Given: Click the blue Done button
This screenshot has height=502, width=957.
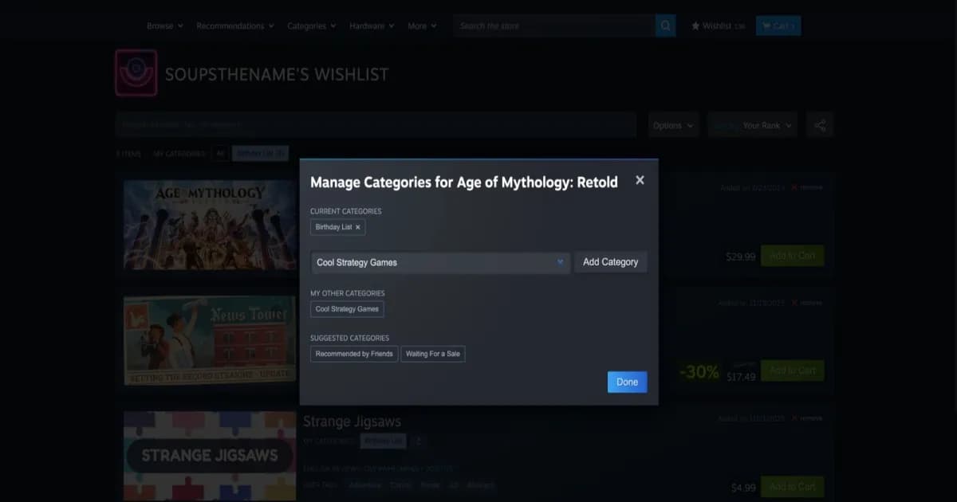Looking at the screenshot, I should [x=627, y=382].
